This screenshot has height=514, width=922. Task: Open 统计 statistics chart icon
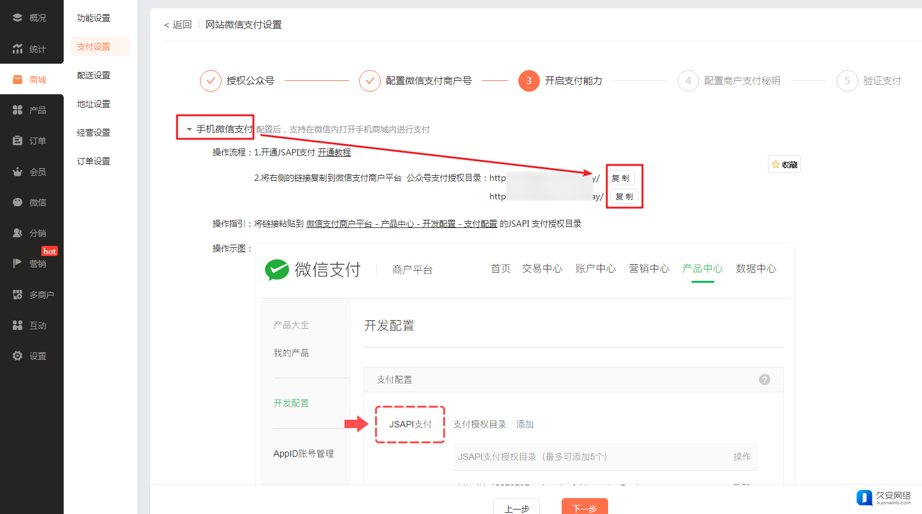[18, 49]
